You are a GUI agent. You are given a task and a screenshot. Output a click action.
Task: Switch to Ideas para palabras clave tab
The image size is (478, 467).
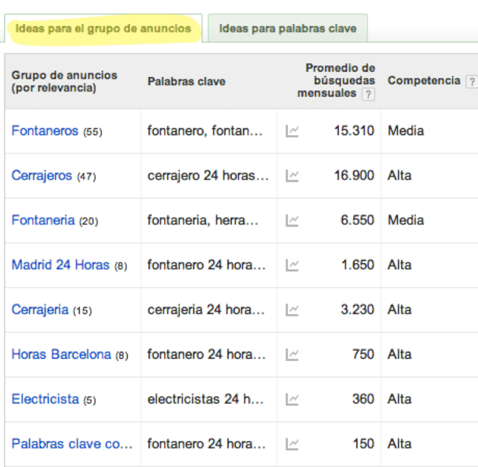(x=288, y=29)
